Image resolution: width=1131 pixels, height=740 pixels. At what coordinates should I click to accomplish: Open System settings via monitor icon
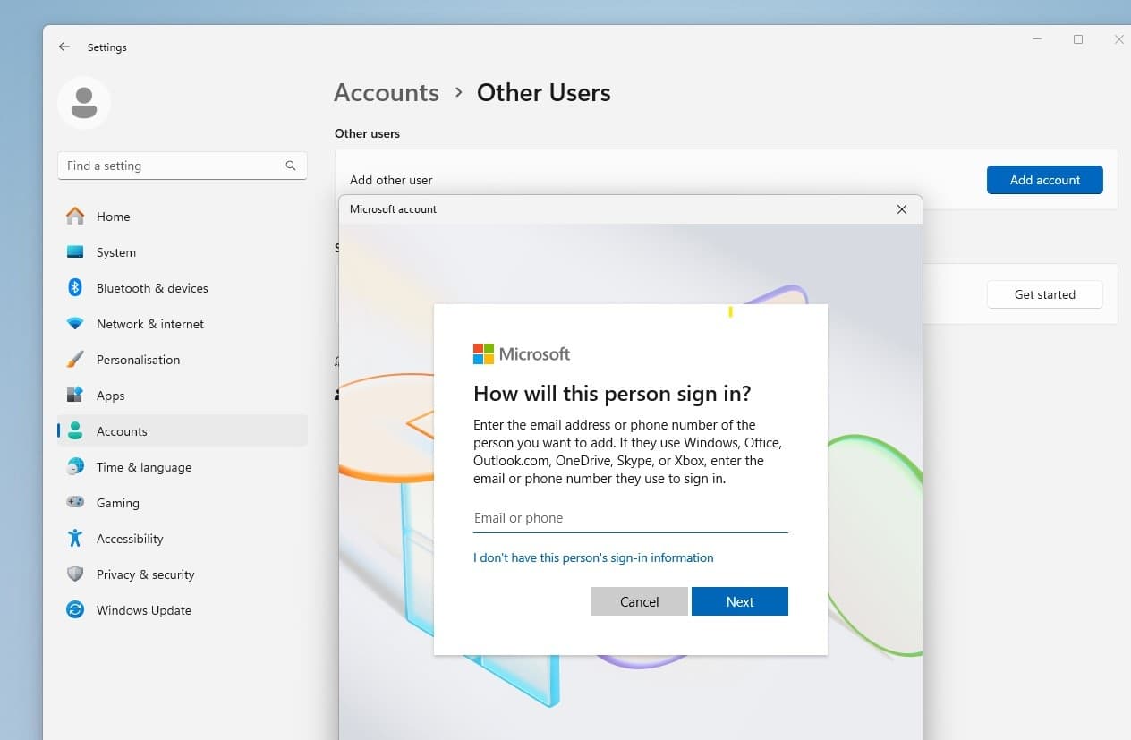coord(75,252)
